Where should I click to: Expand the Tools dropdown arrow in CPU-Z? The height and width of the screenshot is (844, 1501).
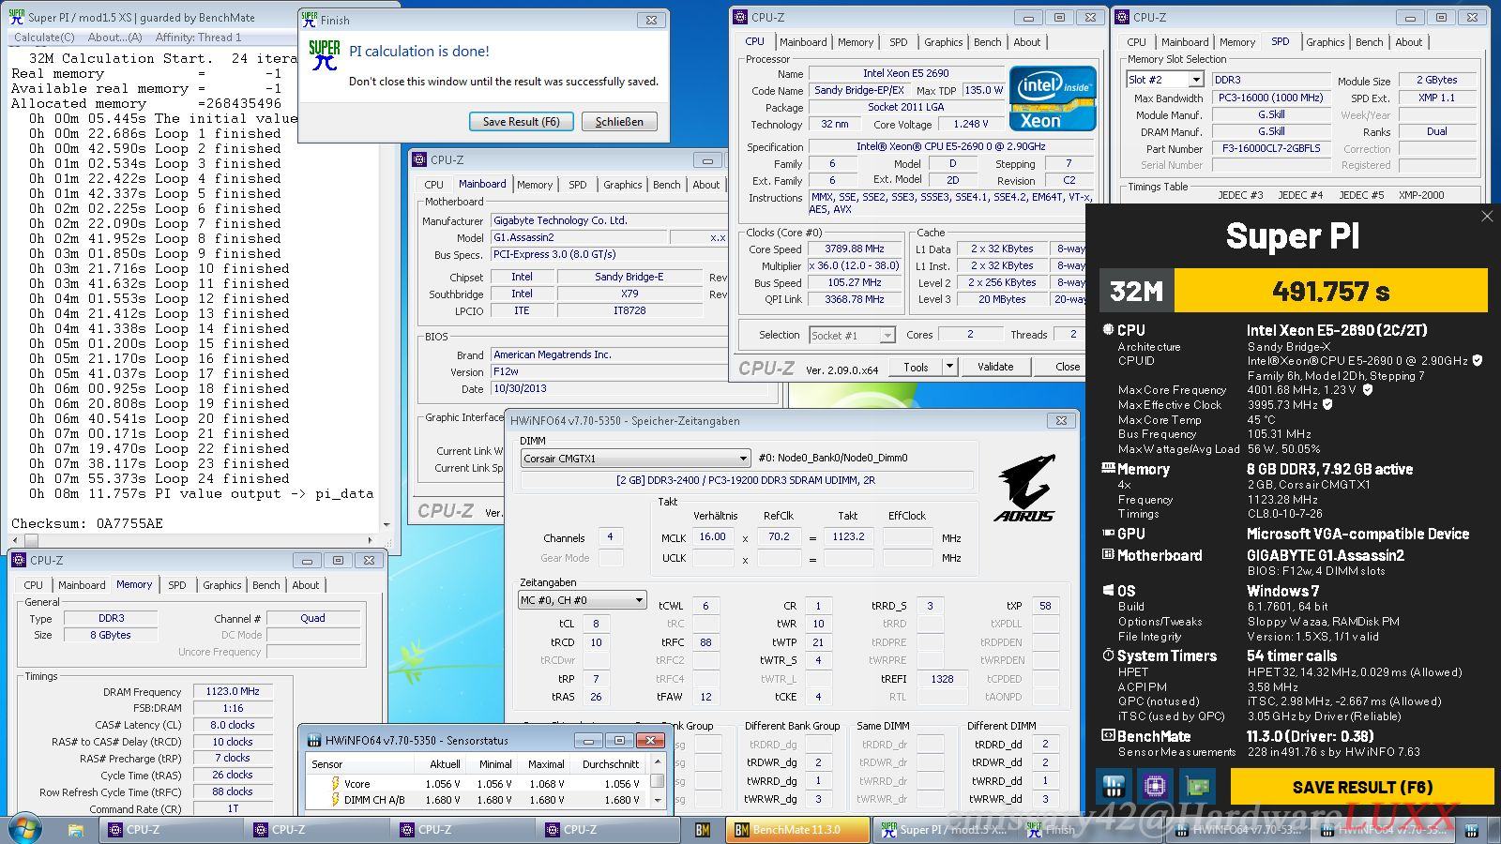click(x=949, y=367)
